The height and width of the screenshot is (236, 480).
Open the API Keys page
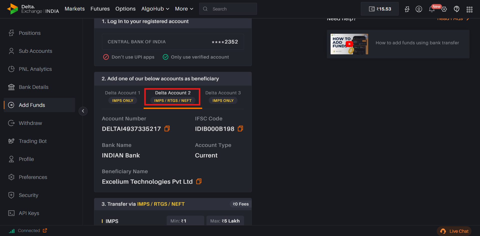29,213
